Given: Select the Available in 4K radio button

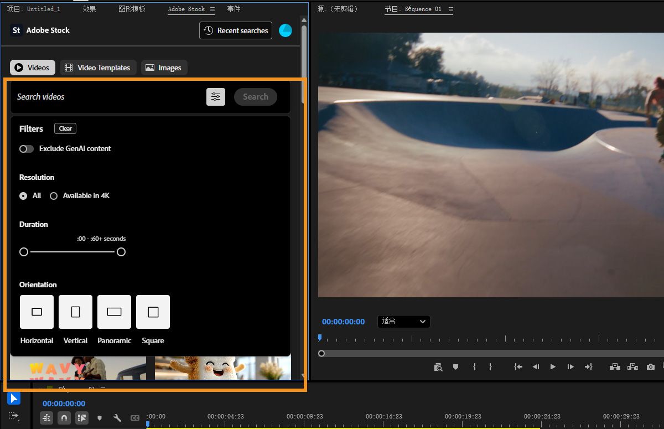Looking at the screenshot, I should [x=54, y=195].
